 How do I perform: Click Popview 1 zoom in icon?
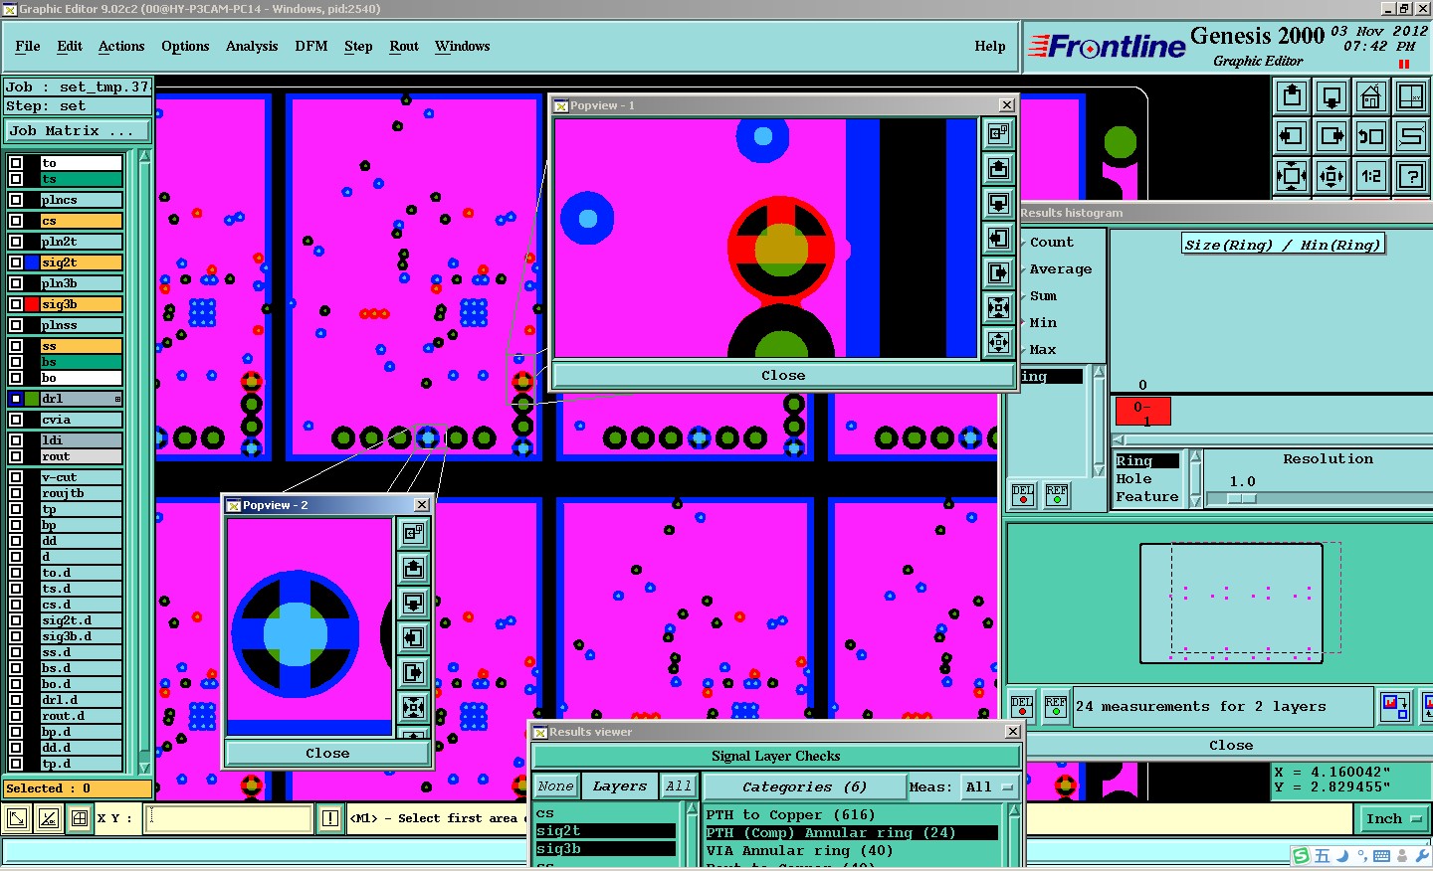pos(999,307)
